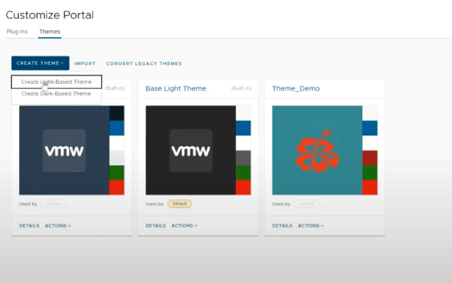Click the Base Light Theme title
This screenshot has height=283, width=452.
point(176,88)
